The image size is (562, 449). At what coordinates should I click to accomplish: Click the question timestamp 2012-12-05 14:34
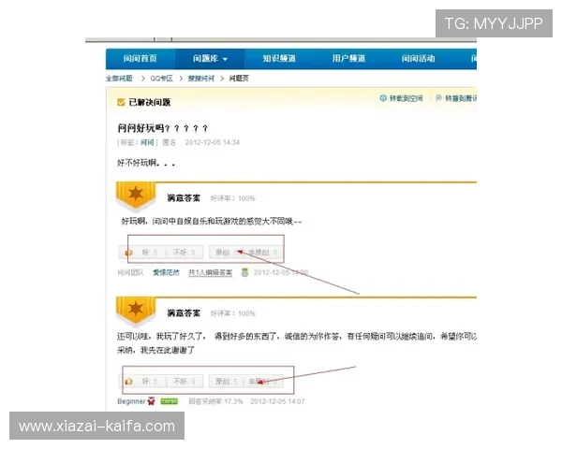coord(213,142)
